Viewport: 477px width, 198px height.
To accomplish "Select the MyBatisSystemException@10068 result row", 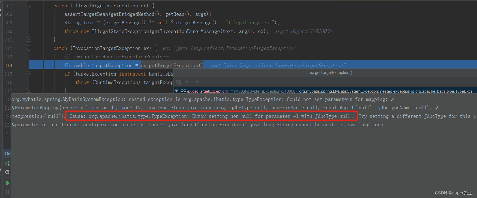I will coord(325,91).
